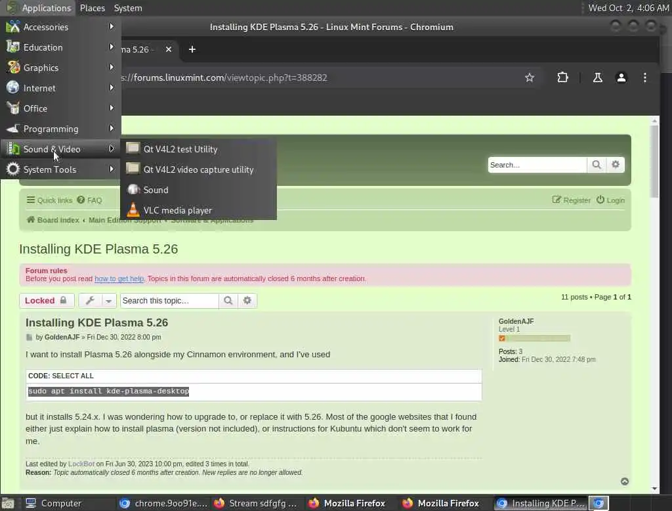Click the topic search magnifier button
672x511 pixels.
click(228, 300)
